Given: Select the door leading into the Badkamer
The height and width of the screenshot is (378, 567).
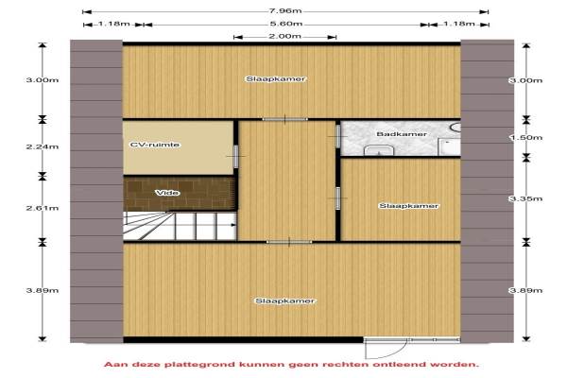Looking at the screenshot, I should [337, 135].
